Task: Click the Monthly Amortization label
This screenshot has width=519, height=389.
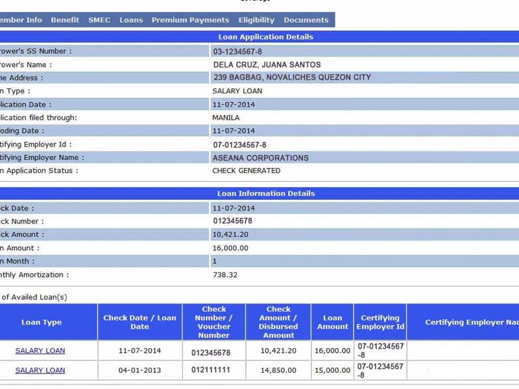Action: pyautogui.click(x=34, y=275)
